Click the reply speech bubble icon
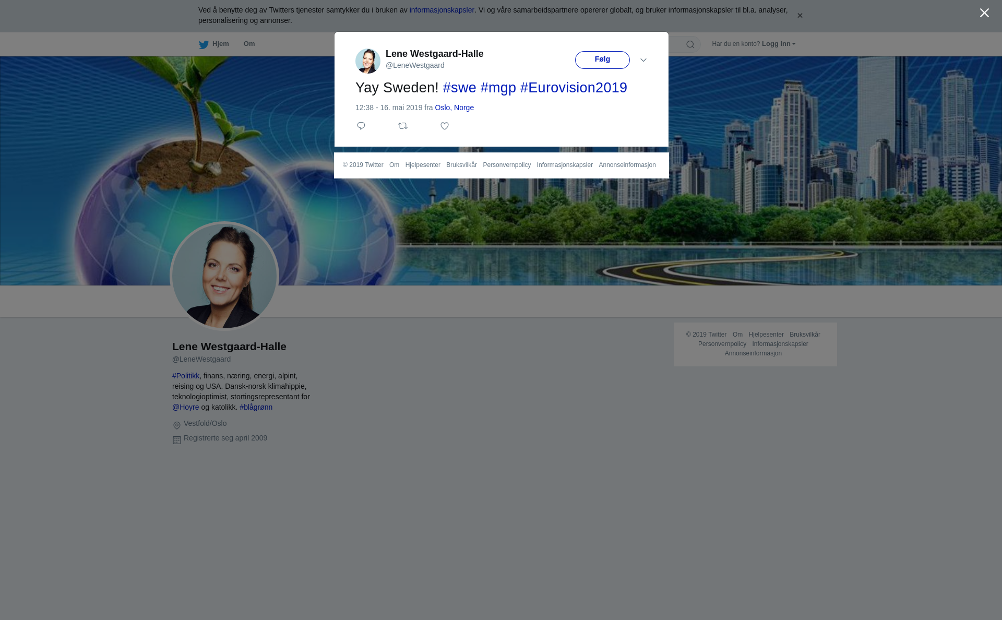The height and width of the screenshot is (620, 1002). 361,126
